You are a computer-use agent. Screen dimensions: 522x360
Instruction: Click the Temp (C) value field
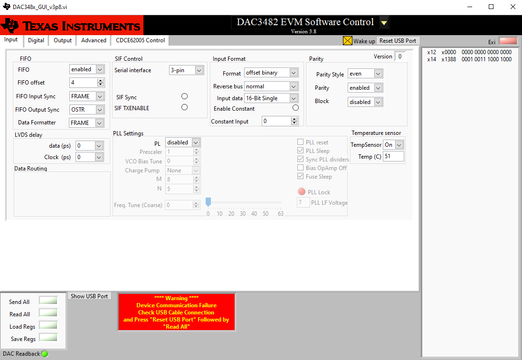(x=393, y=156)
